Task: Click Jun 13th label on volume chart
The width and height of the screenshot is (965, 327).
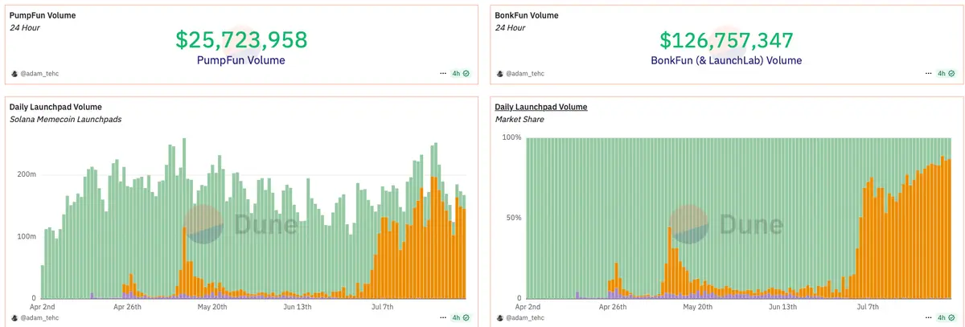Action: click(x=298, y=306)
